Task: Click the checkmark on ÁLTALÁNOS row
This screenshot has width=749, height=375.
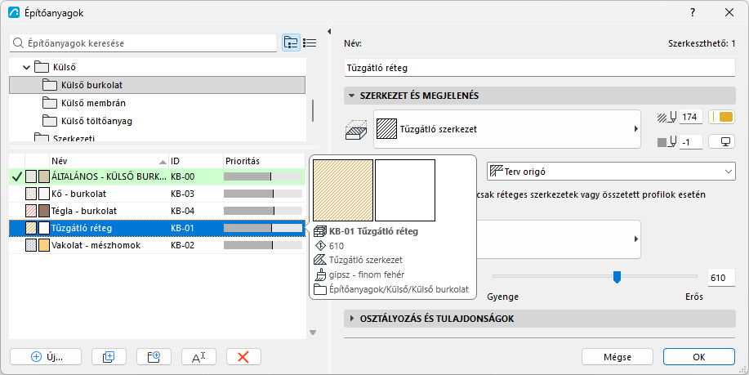Action: pos(16,176)
